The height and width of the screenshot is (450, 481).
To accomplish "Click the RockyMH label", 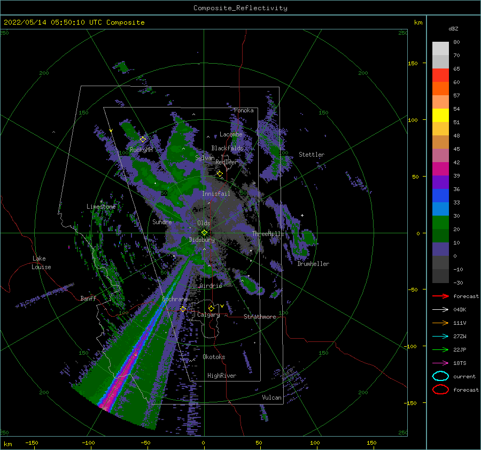I will pyautogui.click(x=141, y=150).
